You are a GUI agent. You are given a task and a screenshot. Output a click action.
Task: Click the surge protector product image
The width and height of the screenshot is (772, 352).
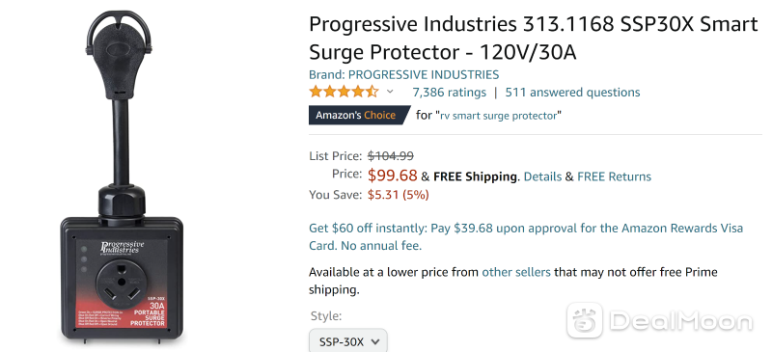tap(122, 176)
